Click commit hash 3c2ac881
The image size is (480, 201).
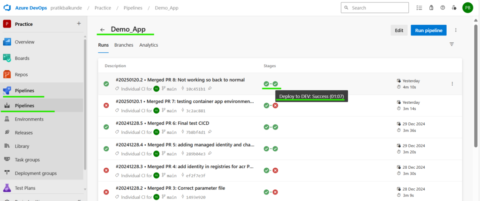click(x=195, y=111)
